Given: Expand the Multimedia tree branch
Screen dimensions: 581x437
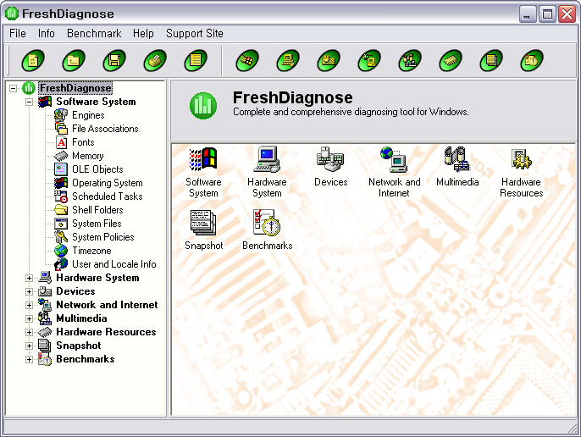Looking at the screenshot, I should pos(30,318).
